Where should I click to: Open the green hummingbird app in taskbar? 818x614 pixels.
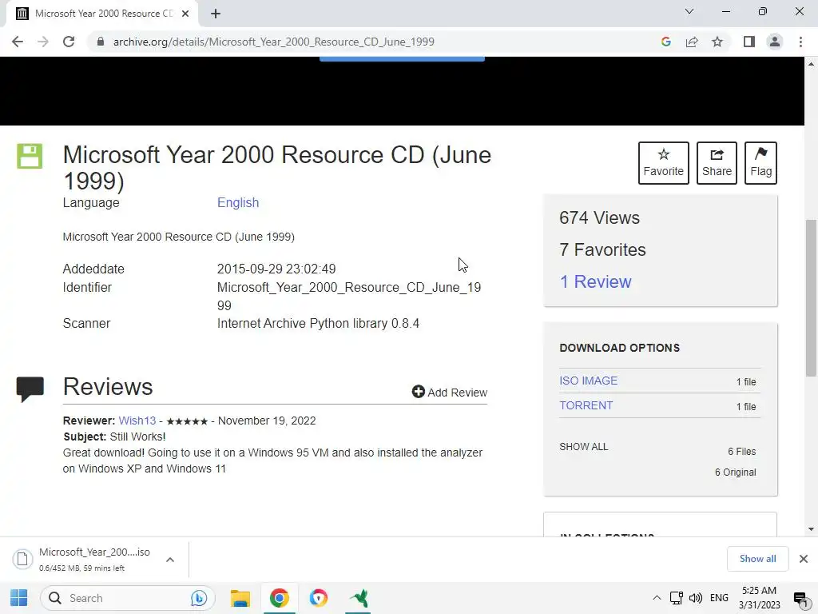(x=358, y=598)
